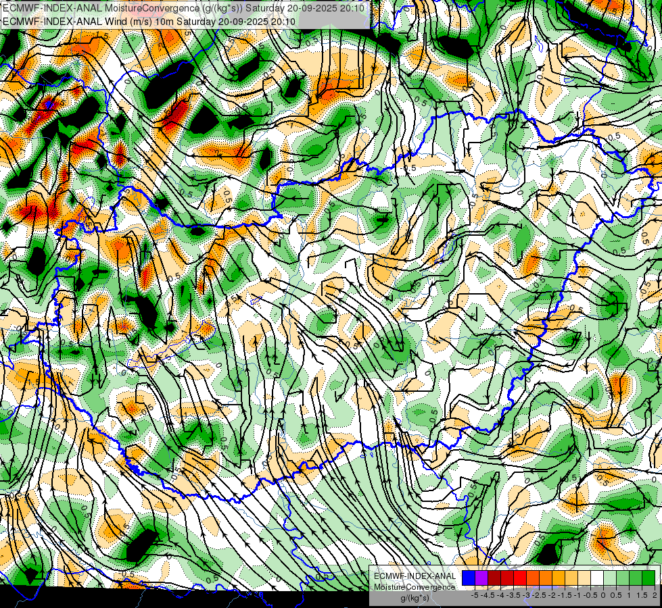The height and width of the screenshot is (608, 662).
Task: Select orange-red swatch between -3 and -2.5
Action: pyautogui.click(x=533, y=578)
